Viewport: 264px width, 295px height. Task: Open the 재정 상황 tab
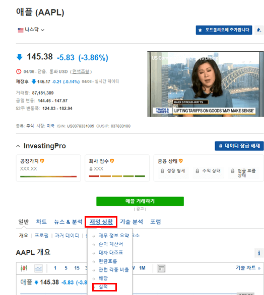click(101, 222)
